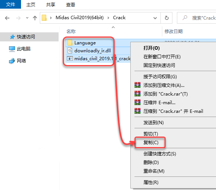This screenshot has height=190, width=216.
Task: Select the downloadly_ir.dll file name
Action: 92,51
